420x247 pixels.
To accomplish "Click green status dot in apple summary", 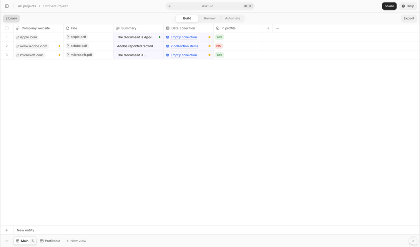I will click(x=160, y=37).
